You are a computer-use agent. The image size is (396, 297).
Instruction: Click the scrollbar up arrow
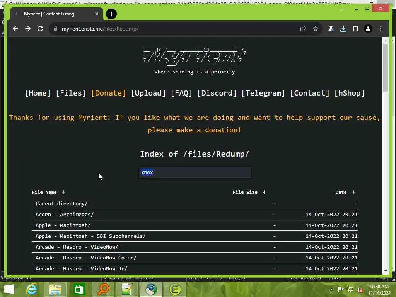pos(386,40)
